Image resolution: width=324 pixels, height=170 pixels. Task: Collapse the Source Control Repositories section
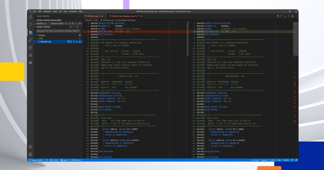click(x=35, y=20)
